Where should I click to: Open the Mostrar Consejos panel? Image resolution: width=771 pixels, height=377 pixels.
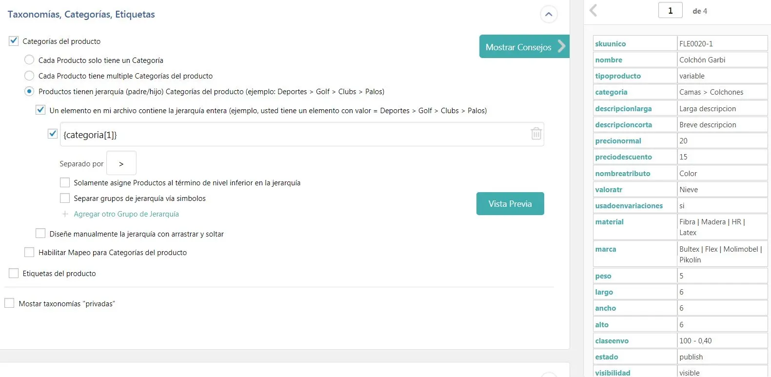pyautogui.click(x=524, y=47)
